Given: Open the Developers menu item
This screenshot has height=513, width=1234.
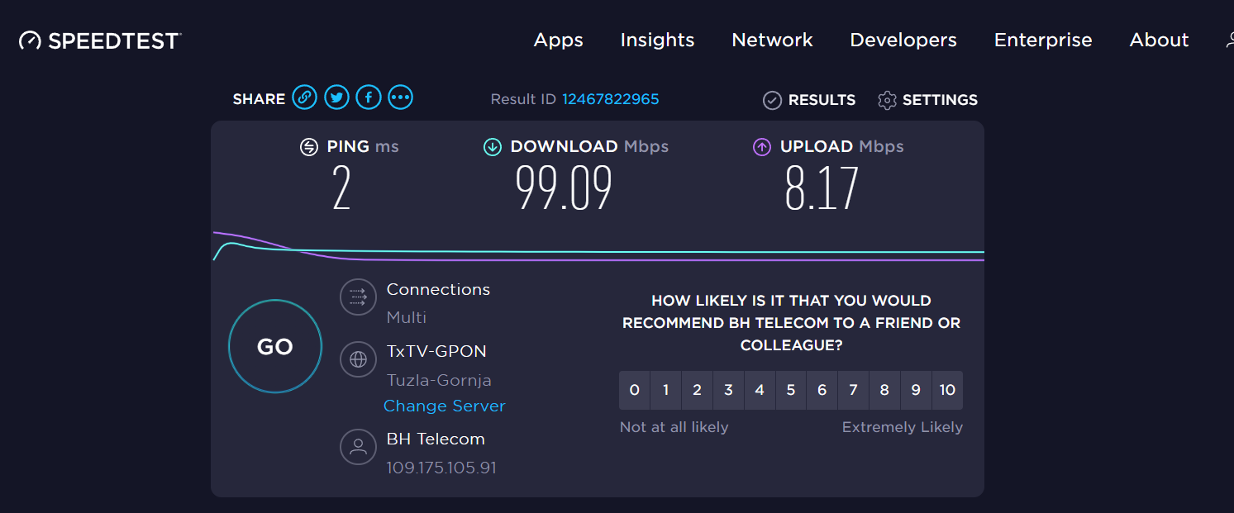Looking at the screenshot, I should (x=903, y=40).
